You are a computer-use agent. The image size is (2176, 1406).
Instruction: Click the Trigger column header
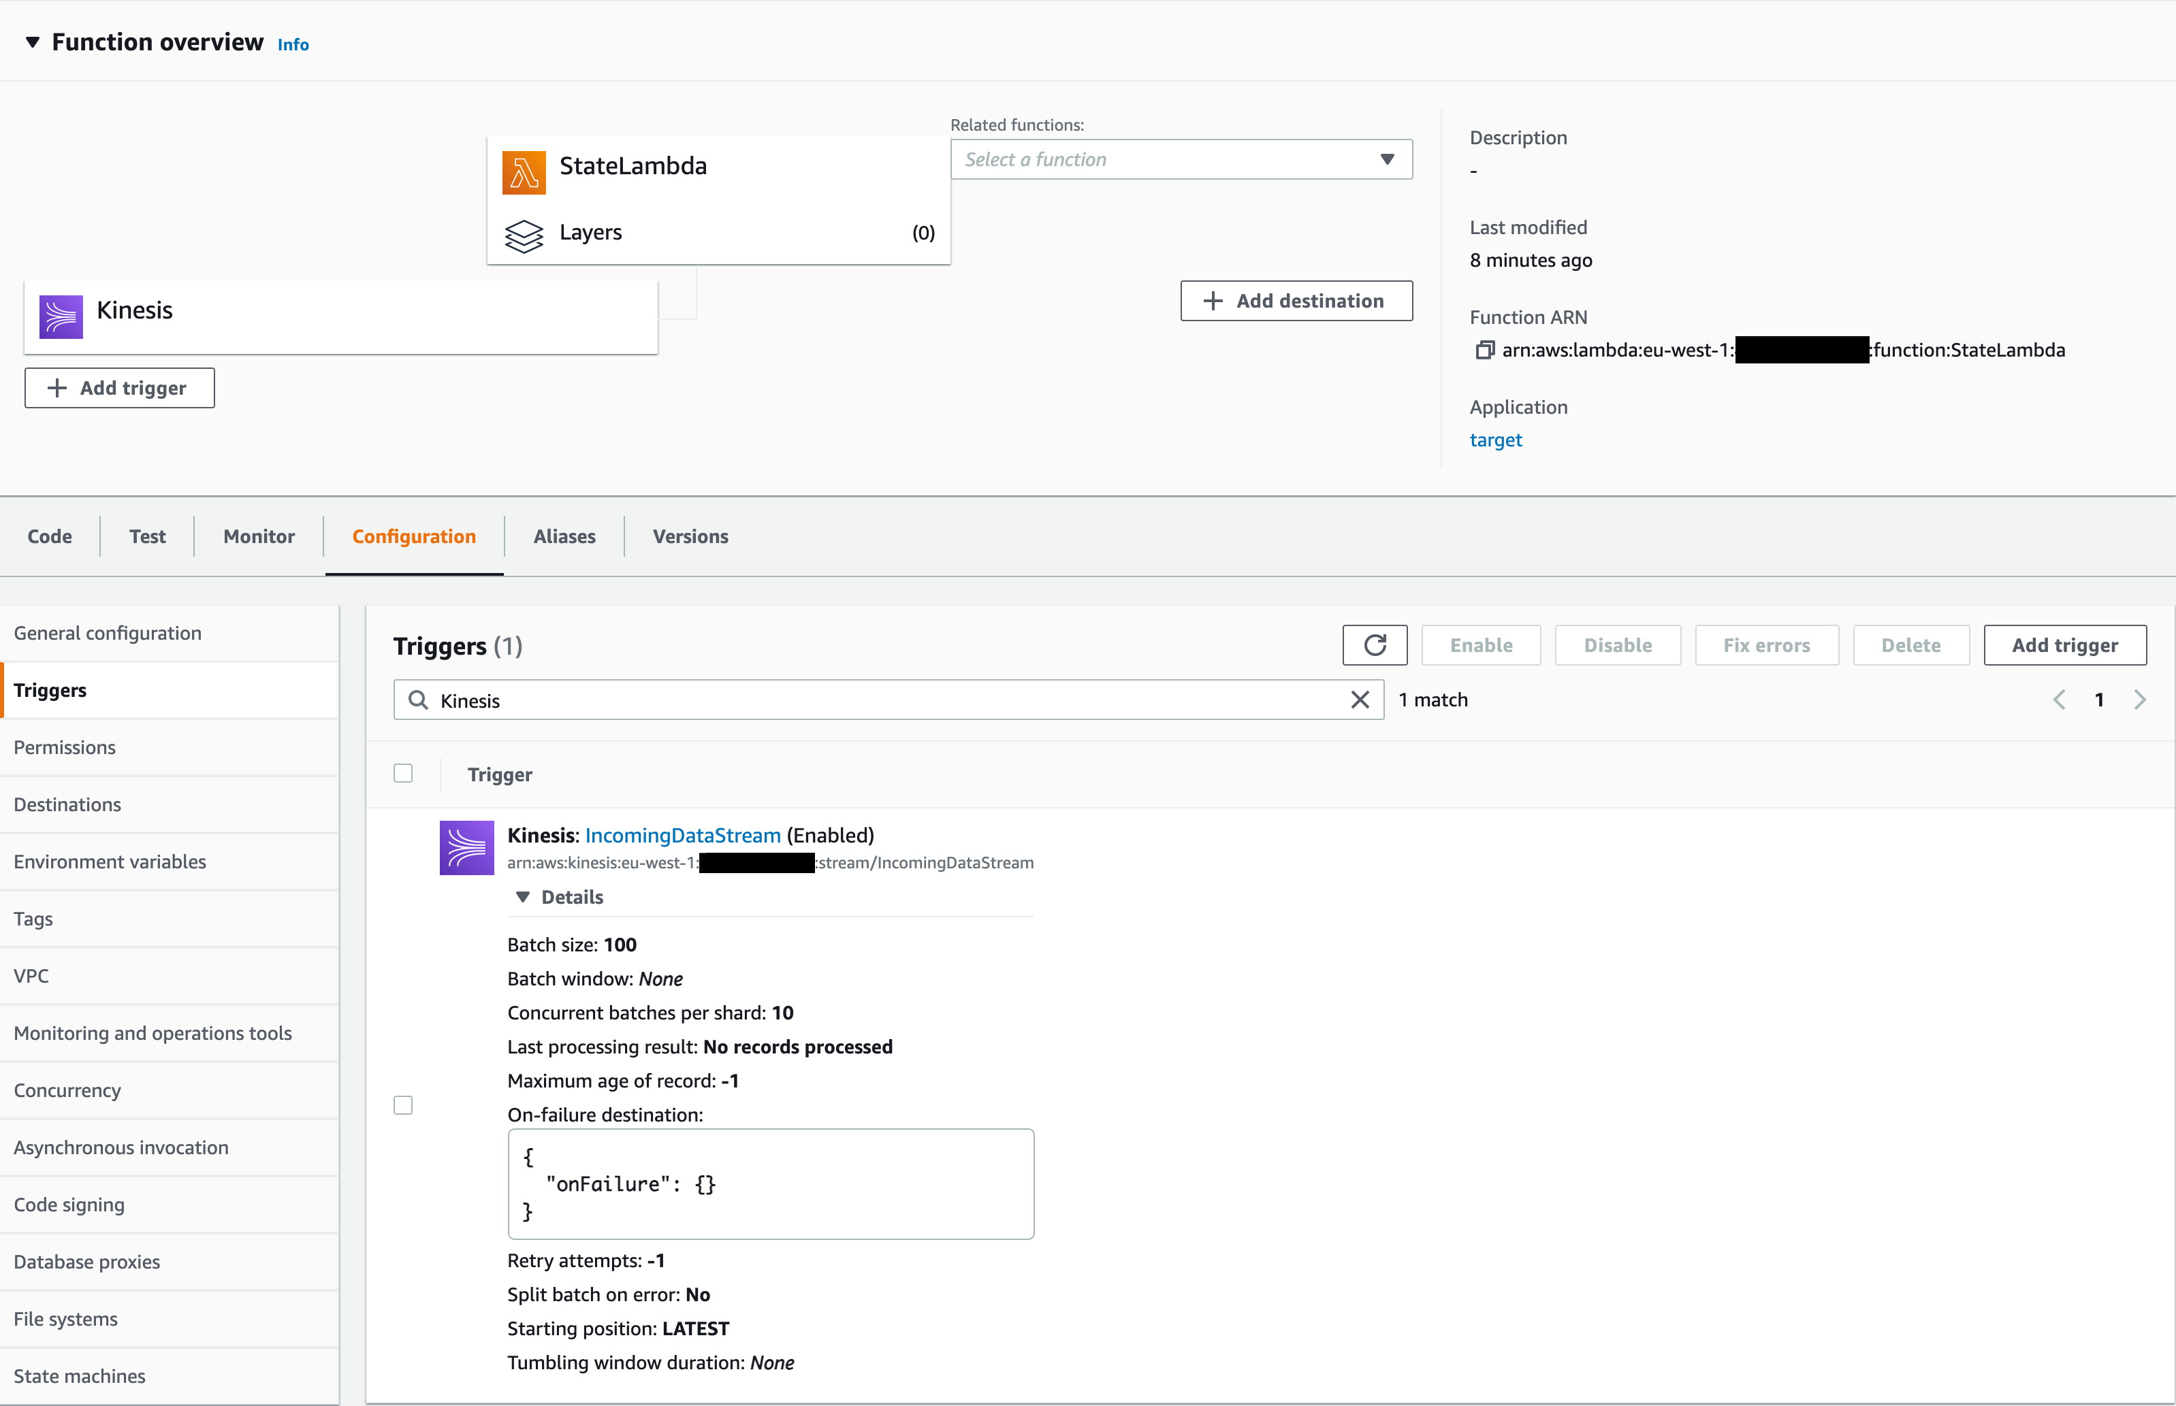point(500,774)
